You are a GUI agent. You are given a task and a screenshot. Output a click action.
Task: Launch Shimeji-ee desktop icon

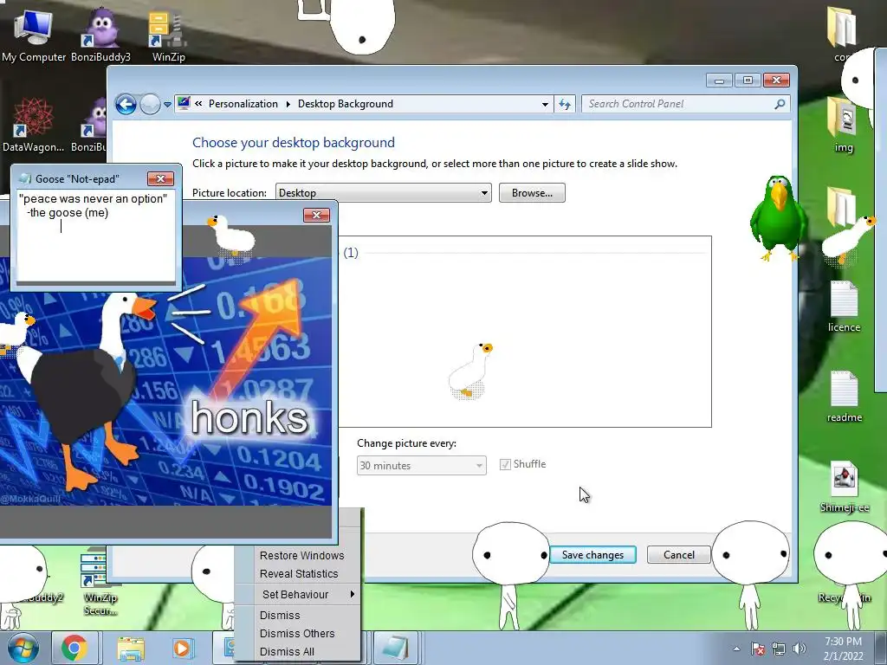coord(844,487)
